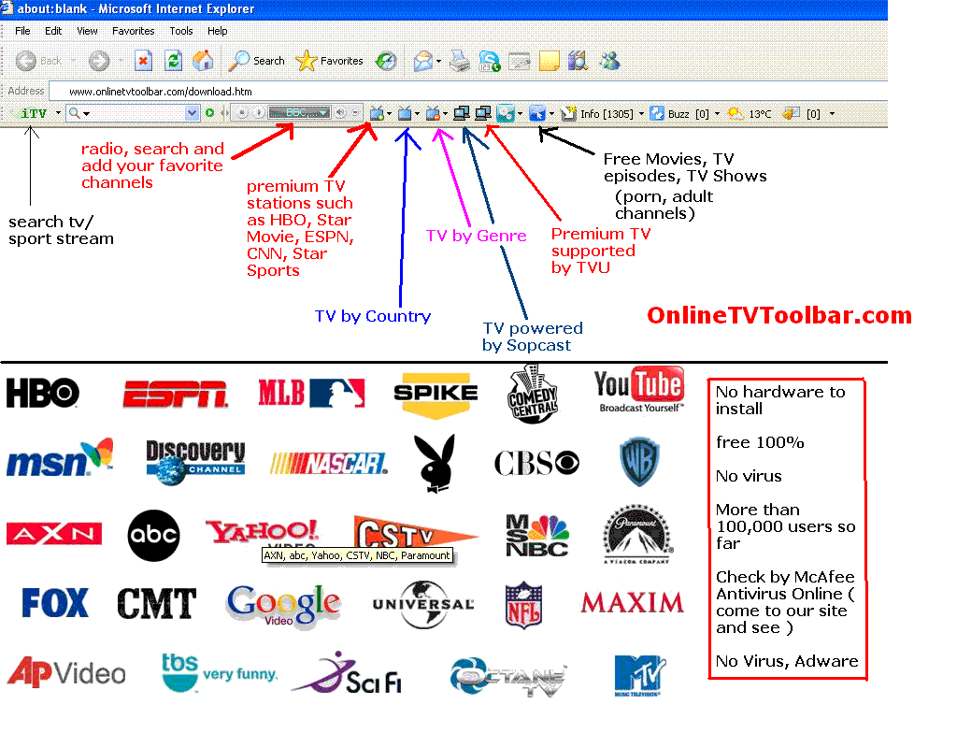Click the iTV toolbar logo
Viewport: 957px width, 748px height.
(x=29, y=113)
